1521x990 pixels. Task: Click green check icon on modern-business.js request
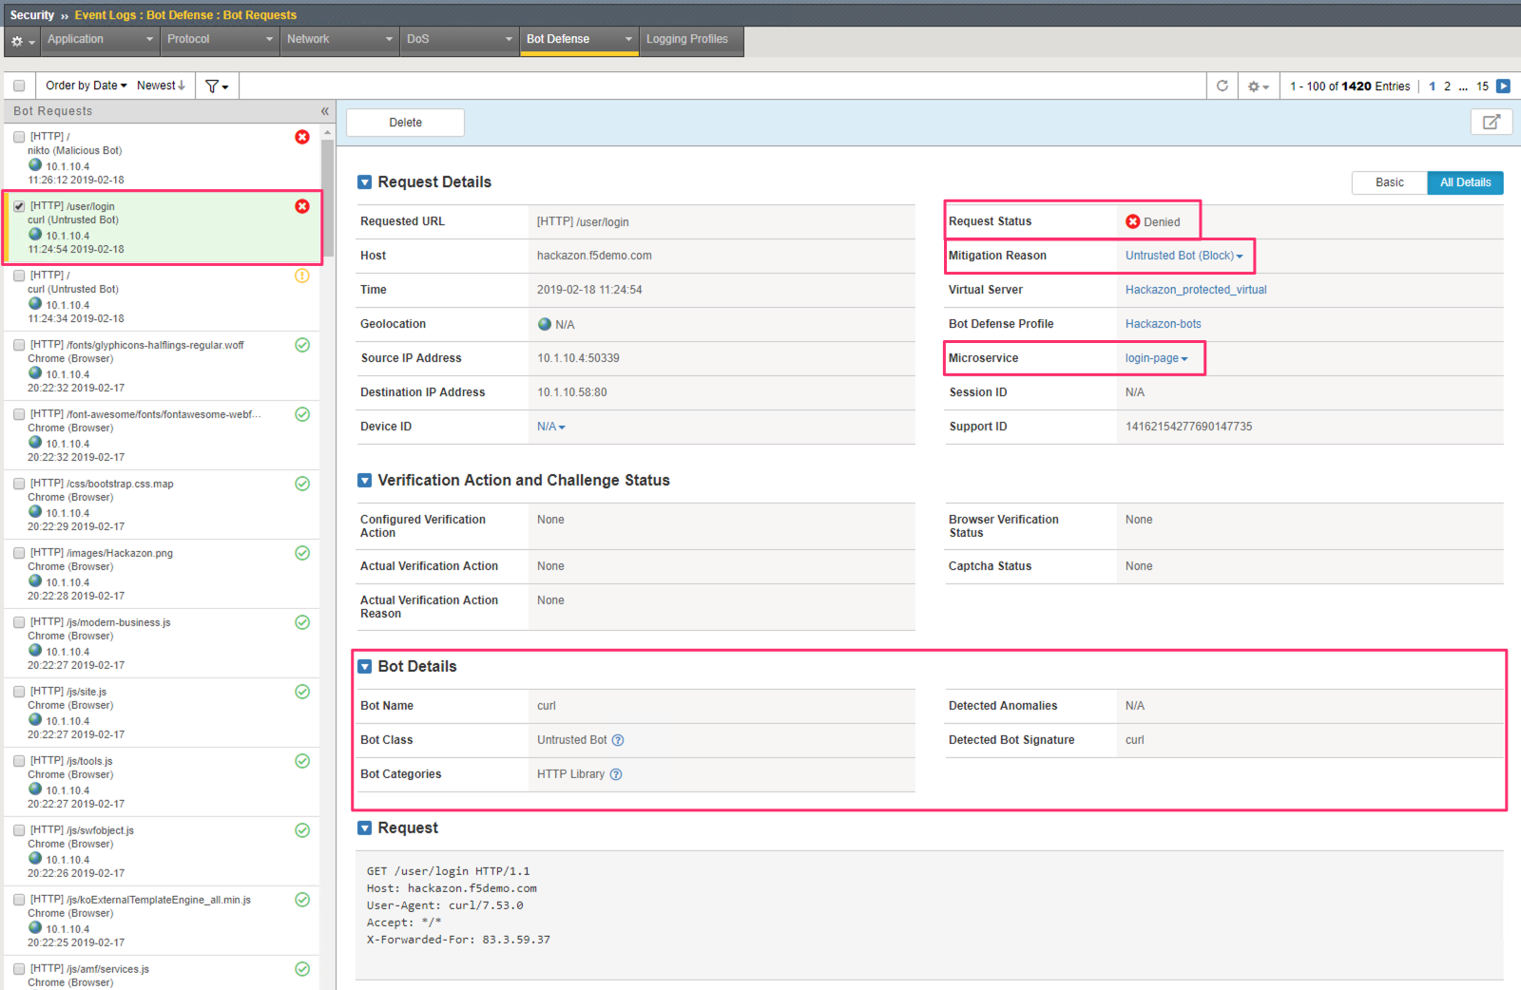click(x=302, y=622)
